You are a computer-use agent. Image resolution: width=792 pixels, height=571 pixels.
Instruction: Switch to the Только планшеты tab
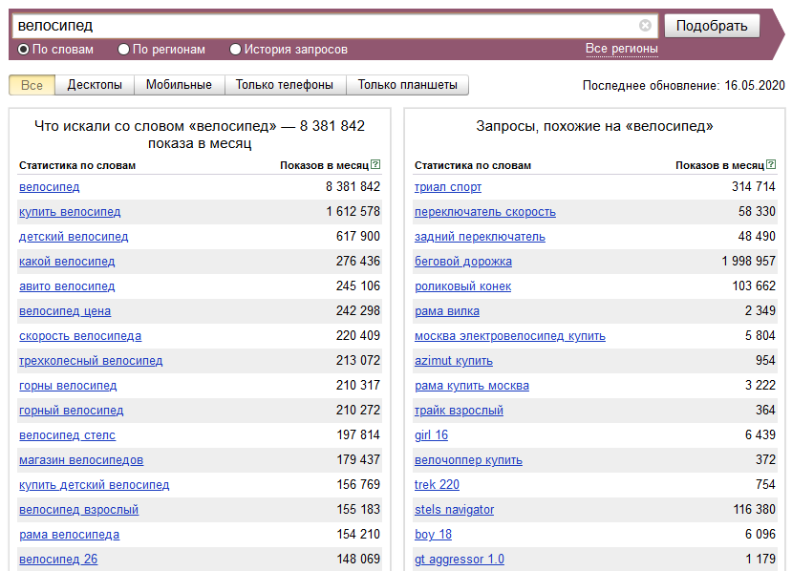click(400, 85)
